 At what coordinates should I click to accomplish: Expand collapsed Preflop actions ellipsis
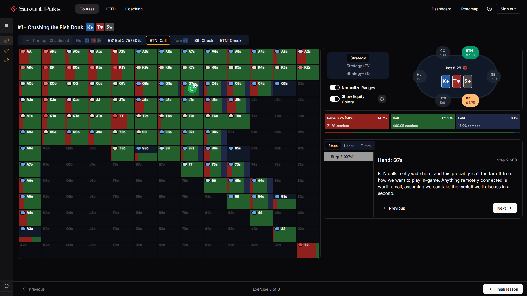pyautogui.click(x=27, y=41)
